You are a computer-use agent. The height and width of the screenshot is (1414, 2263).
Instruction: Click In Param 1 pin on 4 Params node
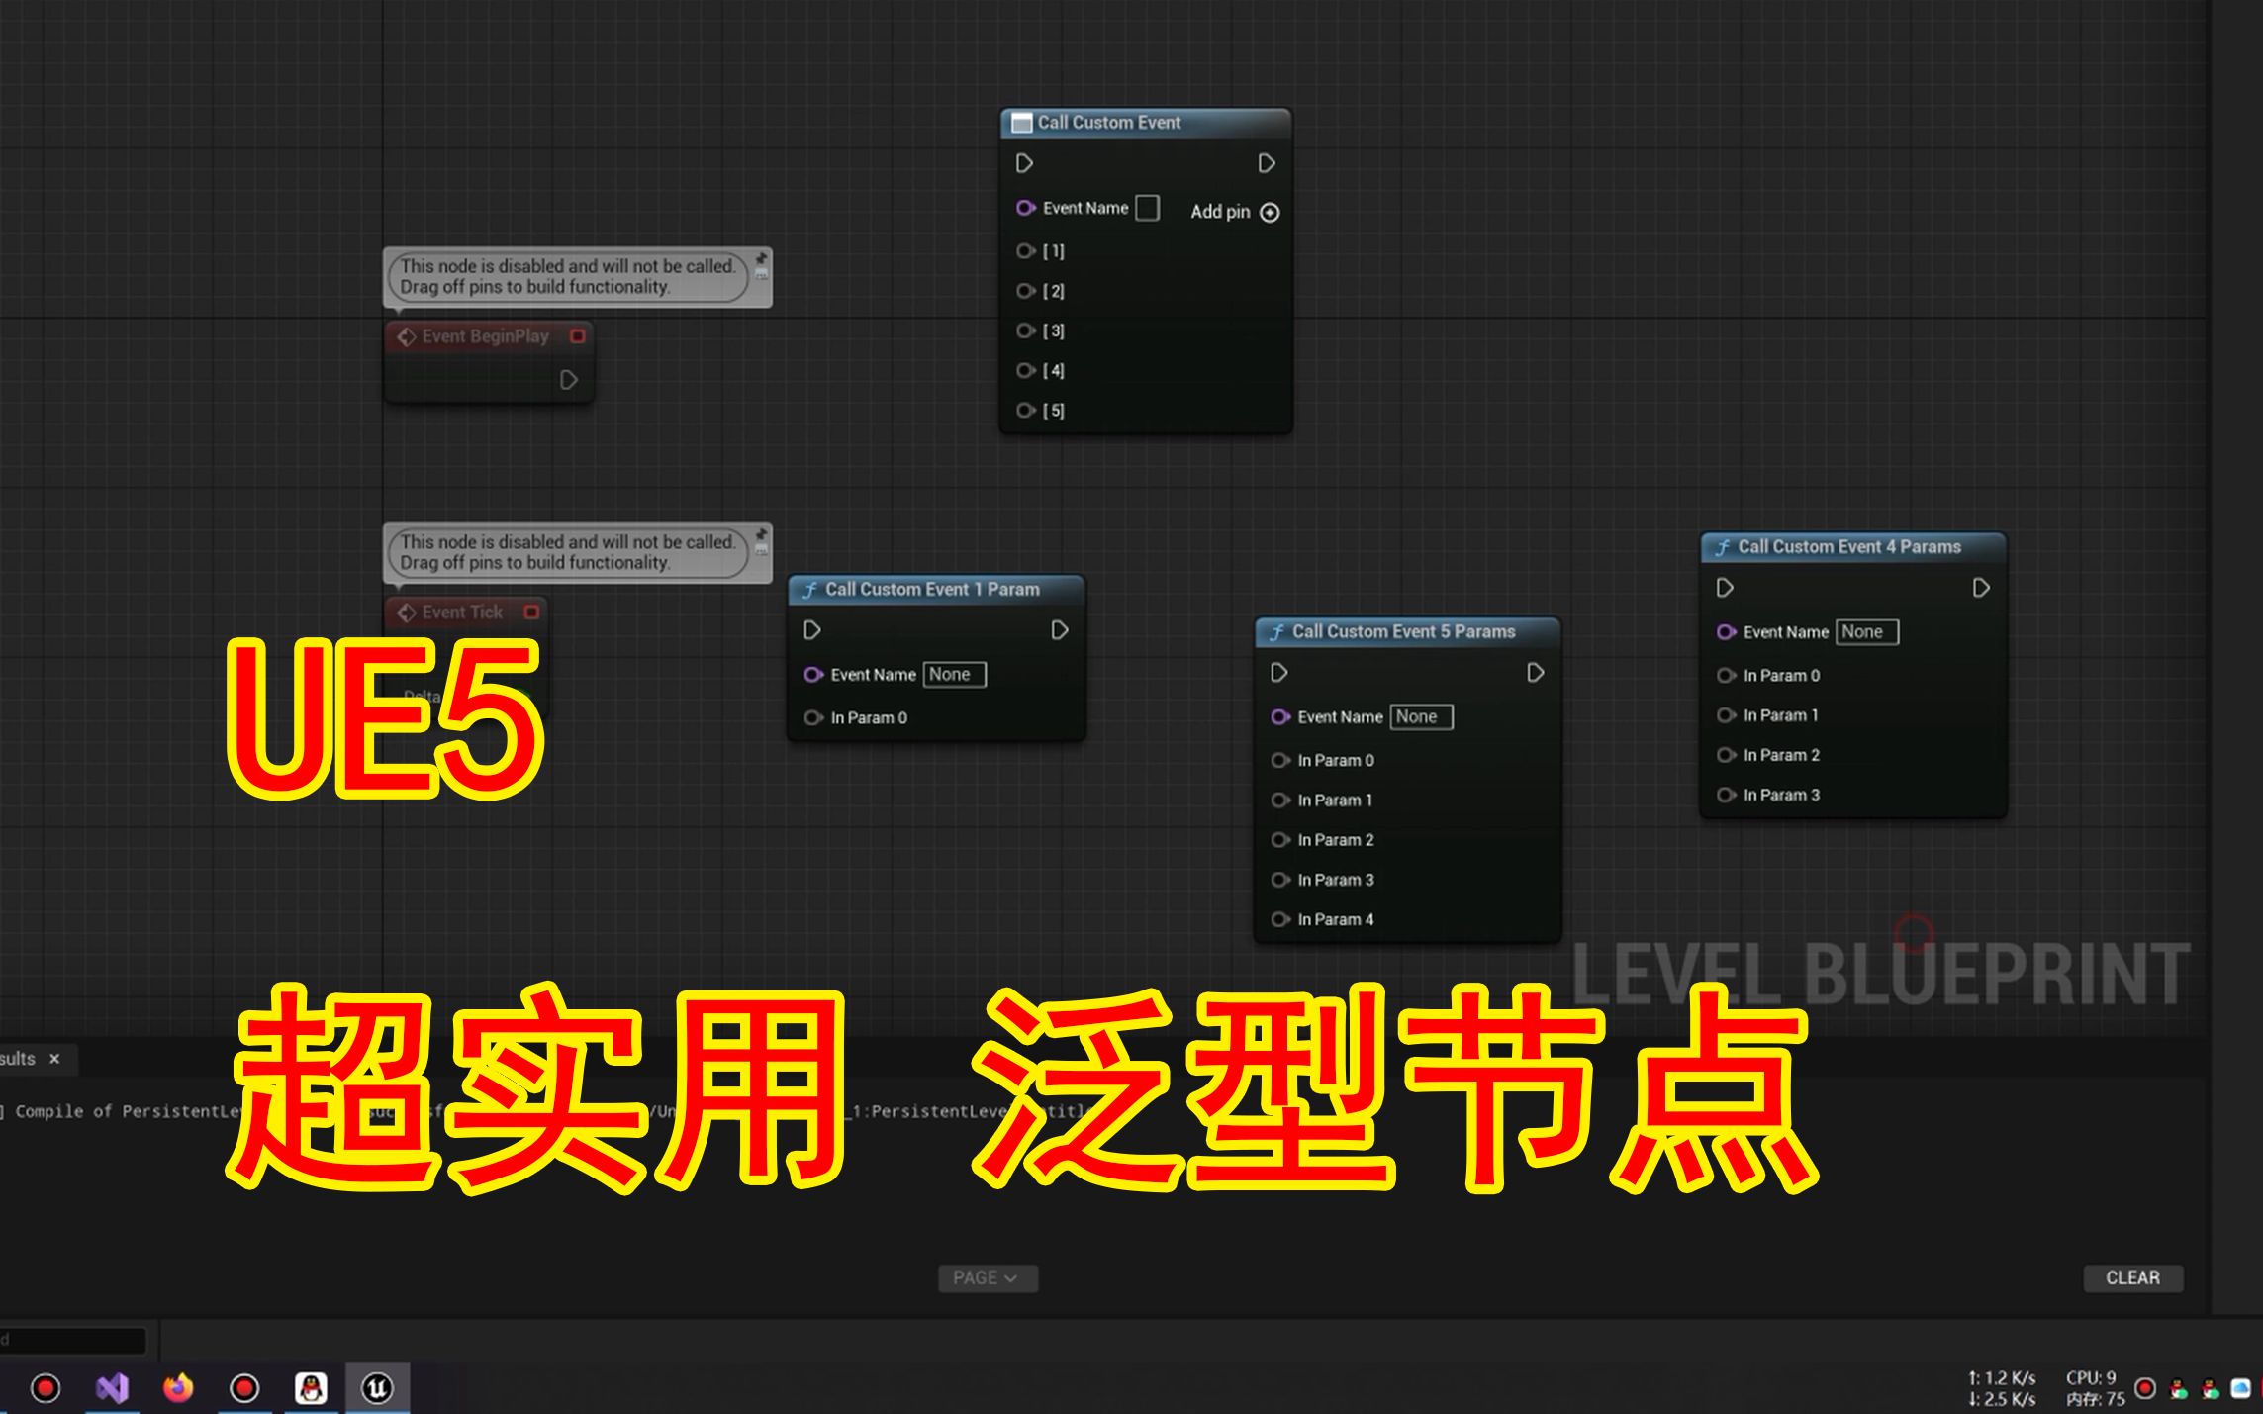[1727, 715]
